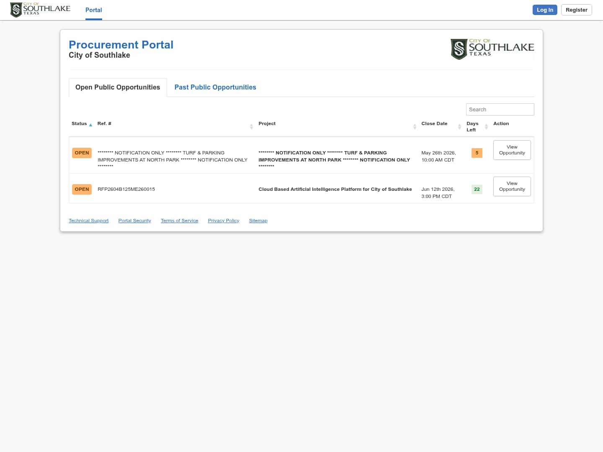Sort by Ref. # column sort arrows
The image size is (603, 452).
click(251, 126)
